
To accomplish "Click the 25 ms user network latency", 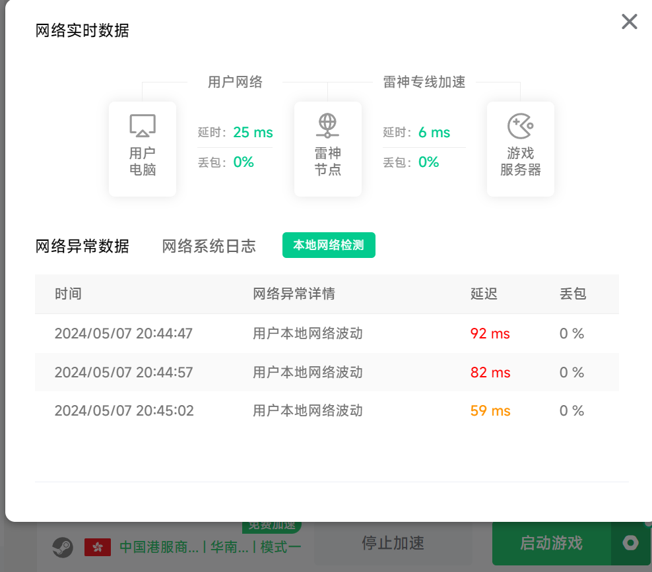I will coord(253,133).
